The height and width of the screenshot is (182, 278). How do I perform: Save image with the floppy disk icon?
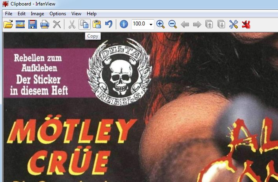[33, 24]
